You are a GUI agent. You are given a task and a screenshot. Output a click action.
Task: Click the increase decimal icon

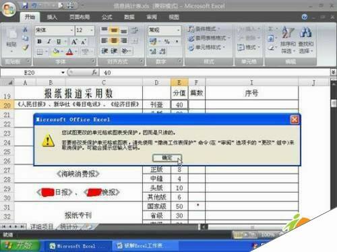[153, 52]
